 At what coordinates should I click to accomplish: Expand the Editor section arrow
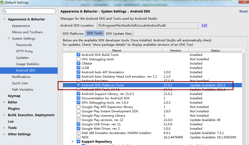(4, 102)
